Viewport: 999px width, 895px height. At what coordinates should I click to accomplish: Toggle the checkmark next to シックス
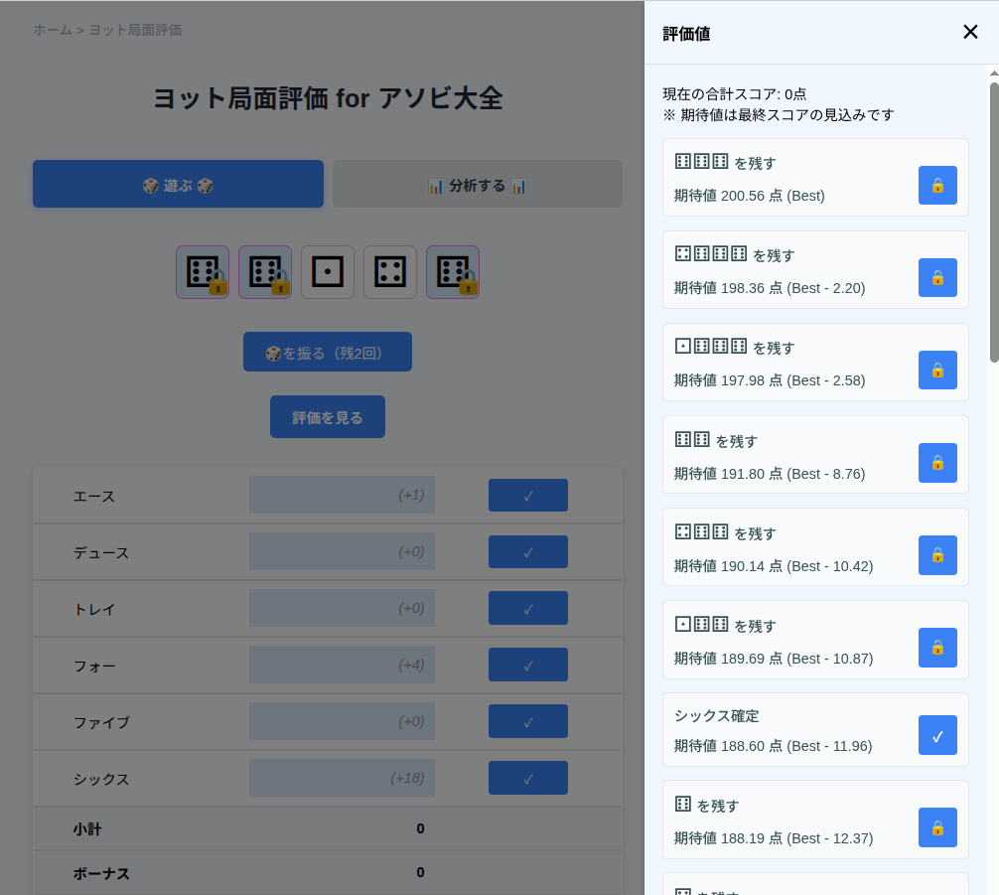[527, 777]
